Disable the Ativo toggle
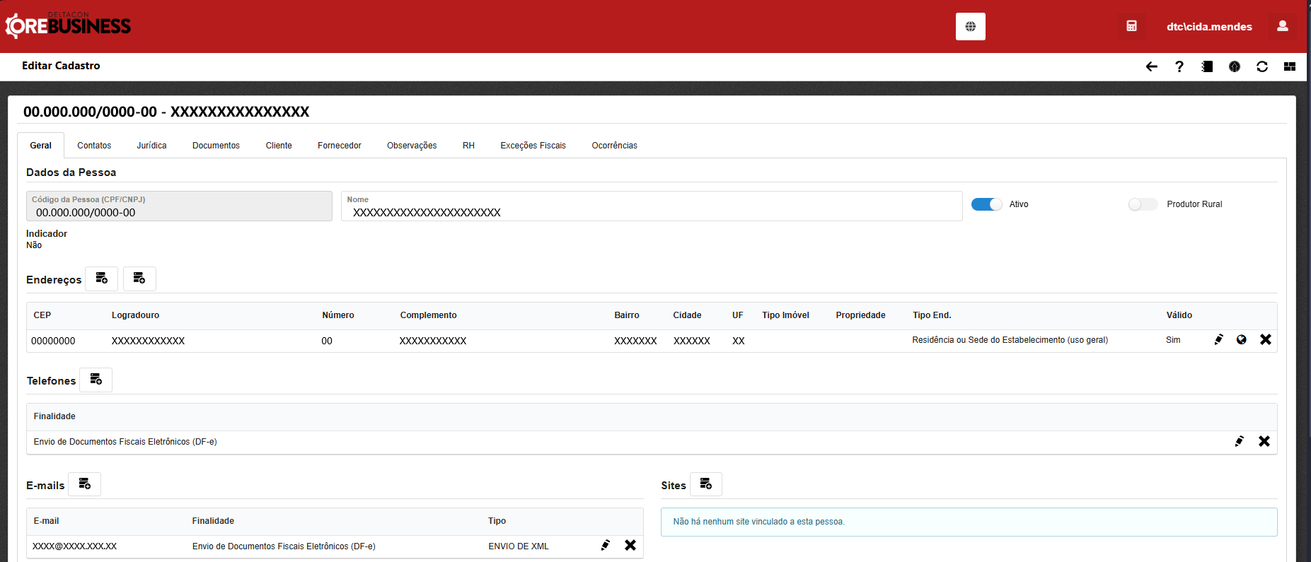This screenshot has width=1311, height=562. click(986, 204)
